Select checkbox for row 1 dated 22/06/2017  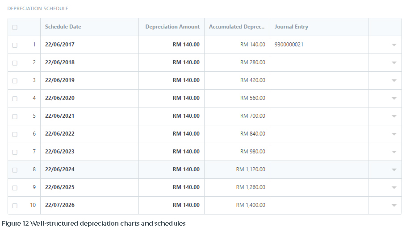[x=15, y=45]
